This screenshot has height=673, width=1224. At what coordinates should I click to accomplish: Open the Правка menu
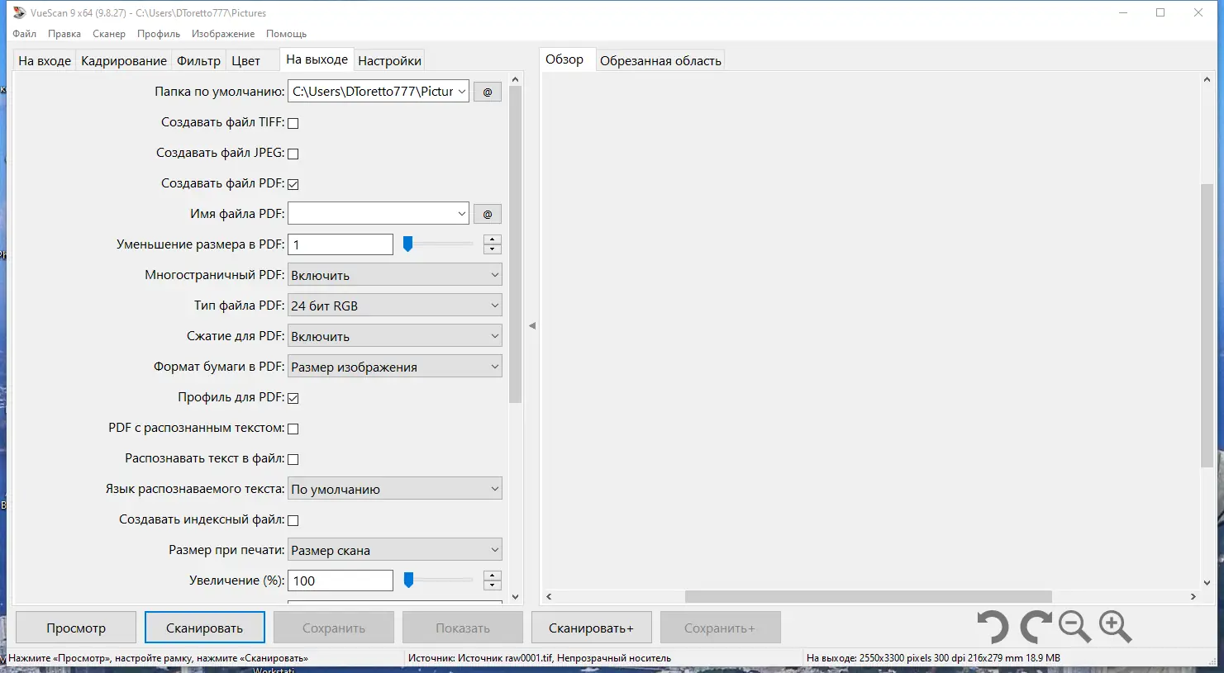[64, 34]
